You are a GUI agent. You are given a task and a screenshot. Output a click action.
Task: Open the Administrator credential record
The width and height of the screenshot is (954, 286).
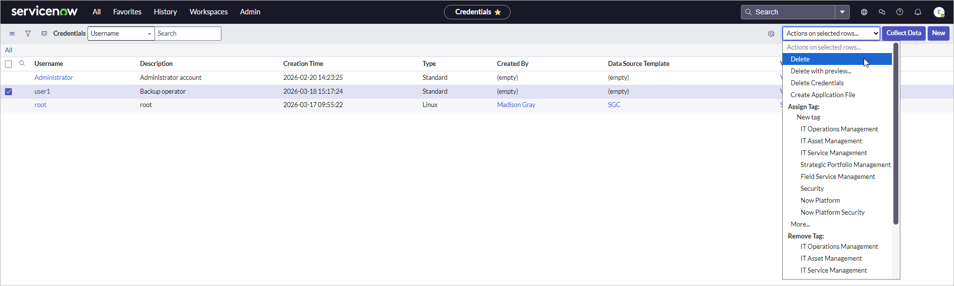click(x=54, y=77)
